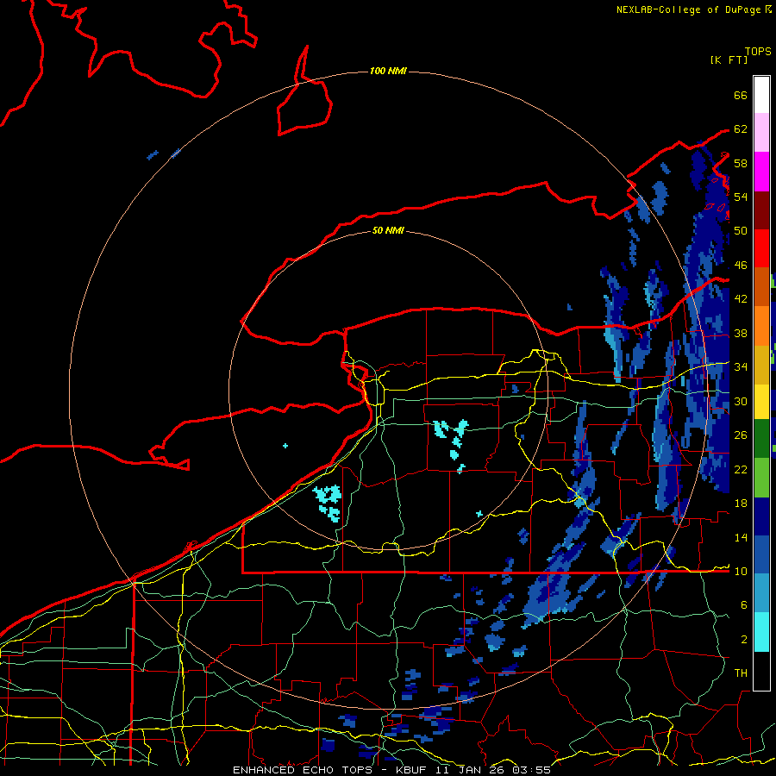Screen dimensions: 776x776
Task: Click the 'TH' threshold label
Action: click(x=741, y=673)
